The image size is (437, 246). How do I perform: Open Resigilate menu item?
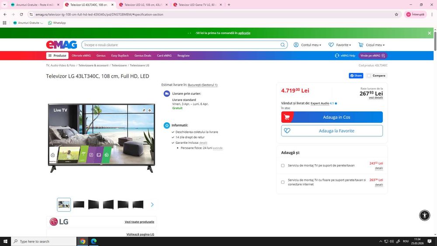(184, 55)
